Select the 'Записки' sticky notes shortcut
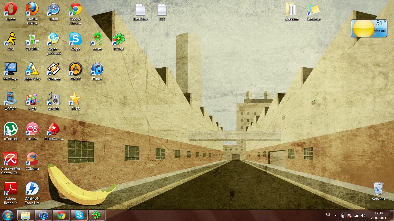 [313, 12]
